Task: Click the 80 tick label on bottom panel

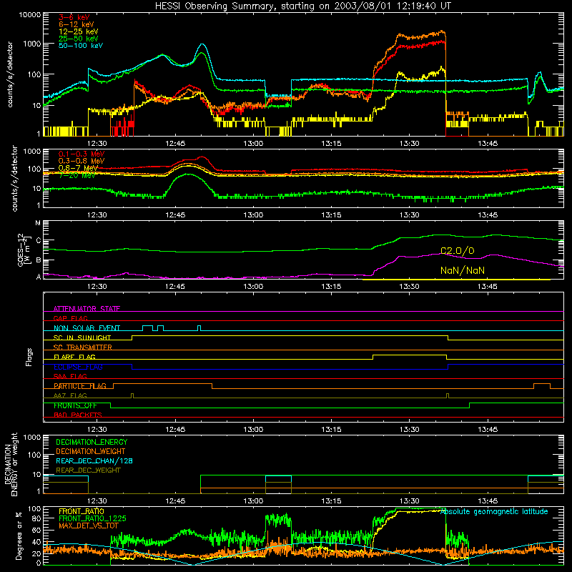Action: pyautogui.click(x=36, y=518)
